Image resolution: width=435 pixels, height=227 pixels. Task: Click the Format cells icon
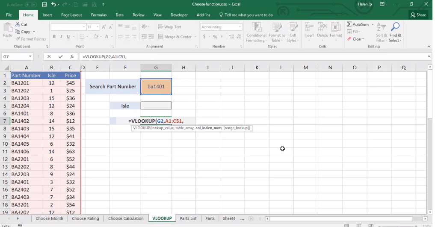[x=336, y=28]
